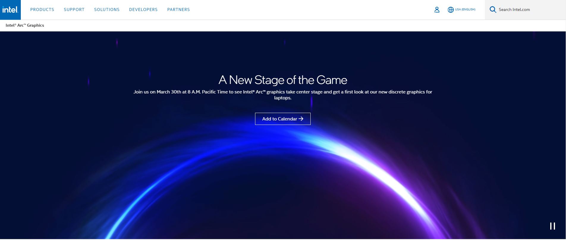566x240 pixels.
Task: Open the Solutions menu
Action: pyautogui.click(x=107, y=10)
